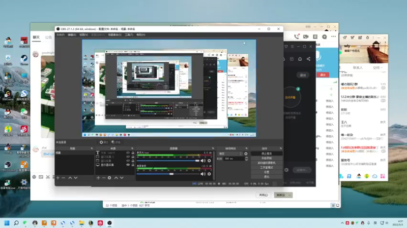
Task: Open OBS Studio desktop shortcut
Action: pos(8,166)
